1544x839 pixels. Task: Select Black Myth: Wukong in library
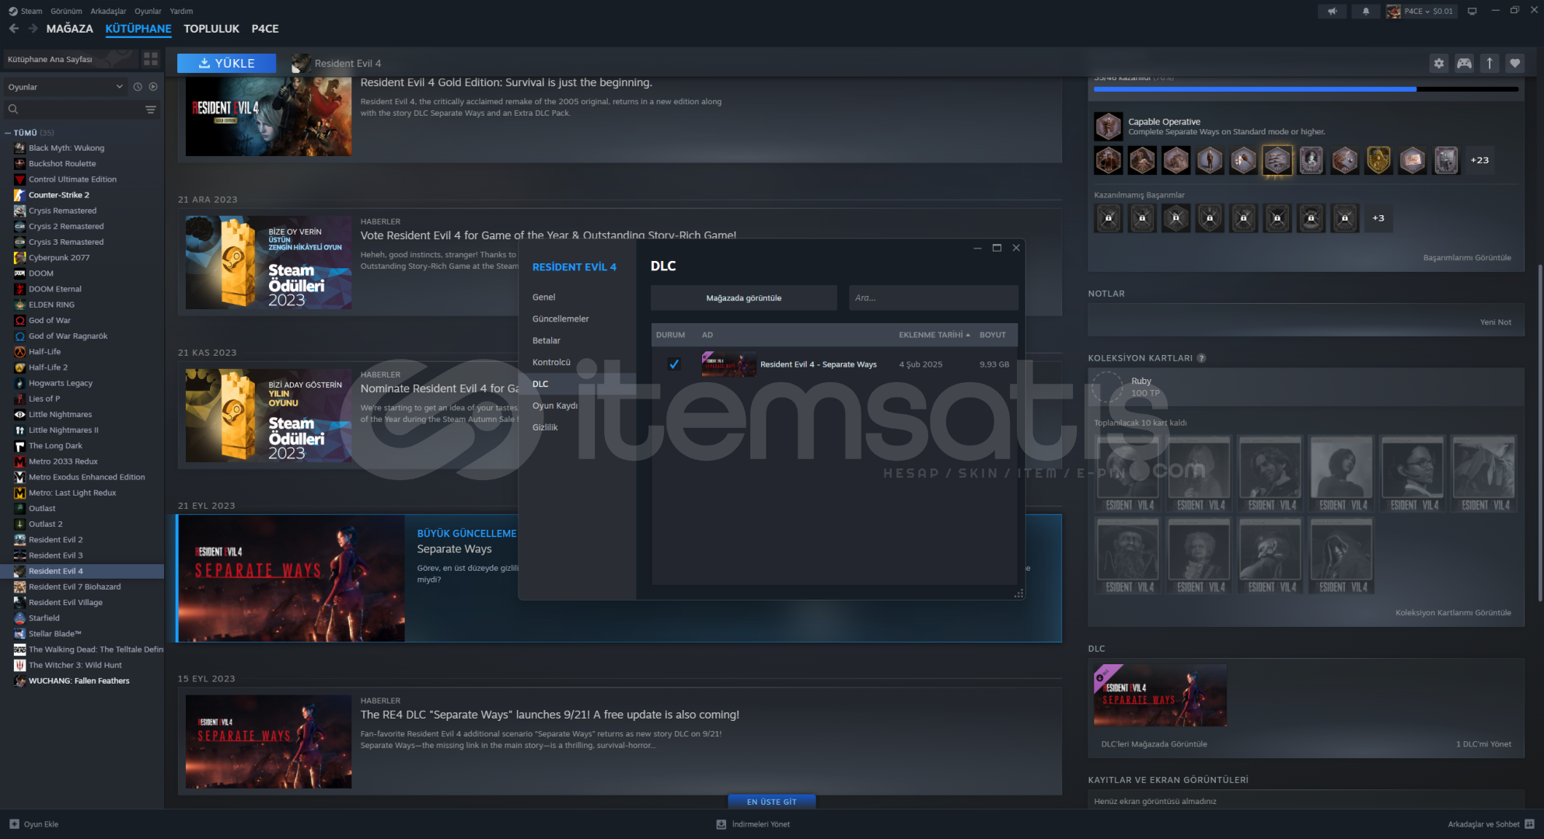(x=66, y=148)
